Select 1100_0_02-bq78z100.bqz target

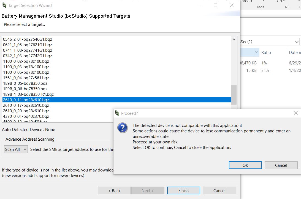pyautogui.click(x=117, y=61)
